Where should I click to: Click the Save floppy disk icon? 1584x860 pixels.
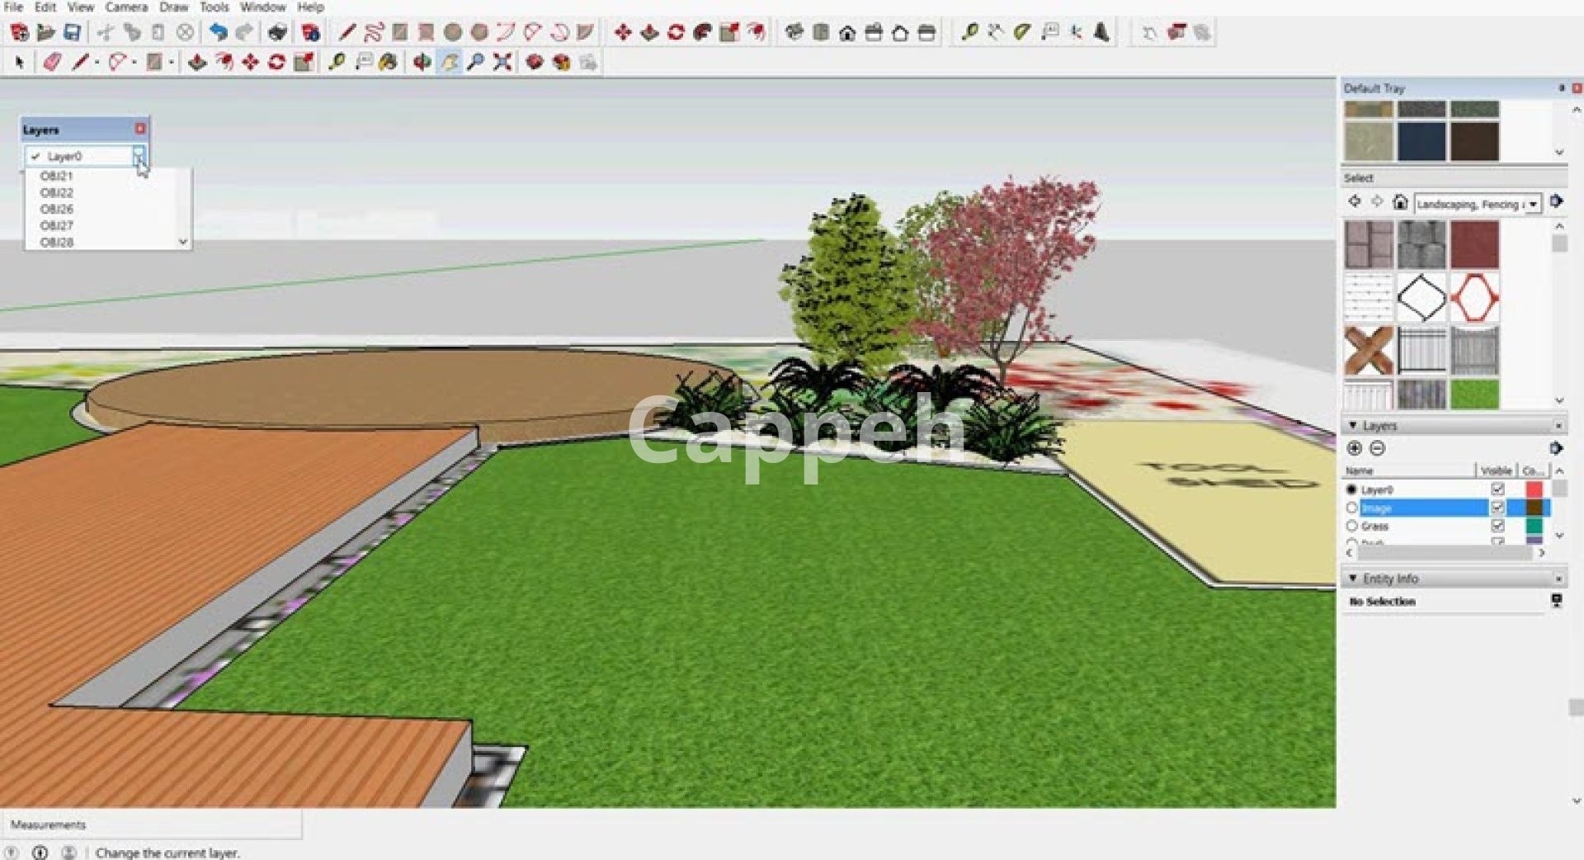[73, 32]
